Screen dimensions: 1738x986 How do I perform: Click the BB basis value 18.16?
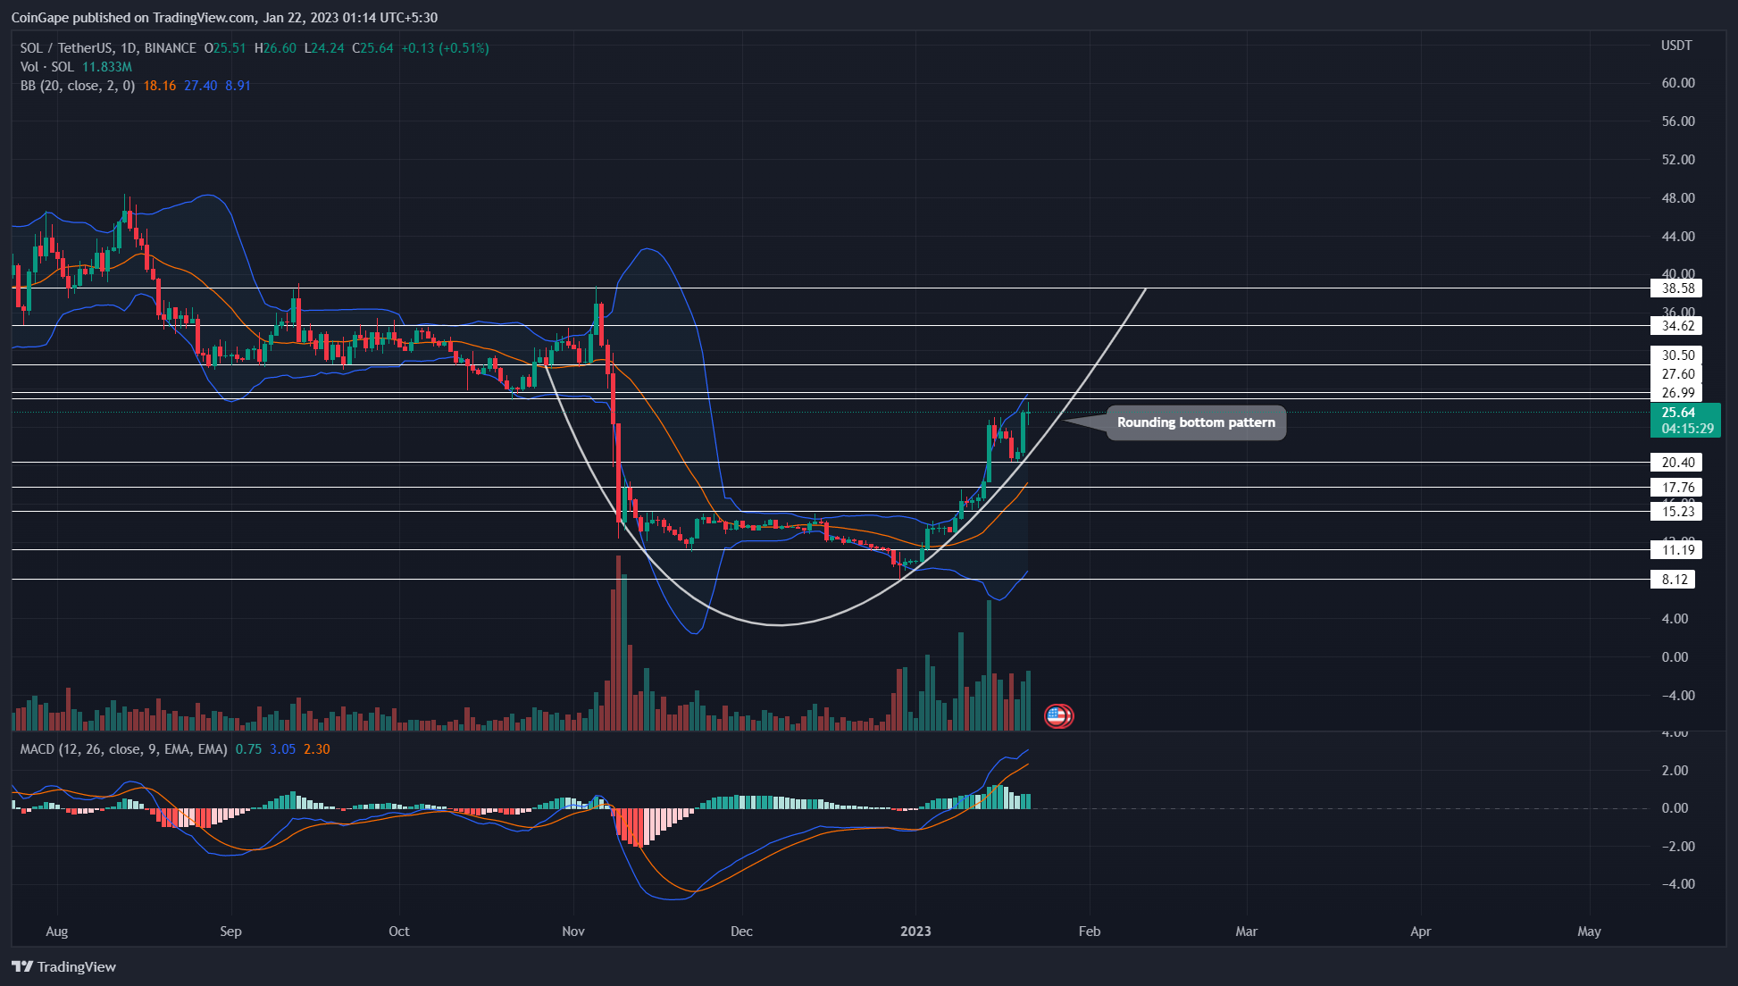pos(160,86)
